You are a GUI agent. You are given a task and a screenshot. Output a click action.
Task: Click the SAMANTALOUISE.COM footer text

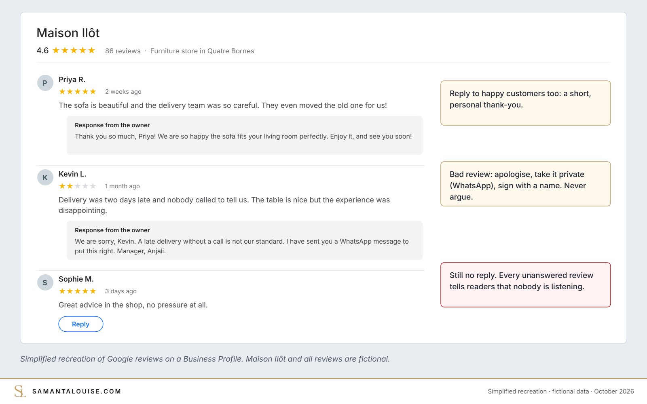[x=77, y=391]
